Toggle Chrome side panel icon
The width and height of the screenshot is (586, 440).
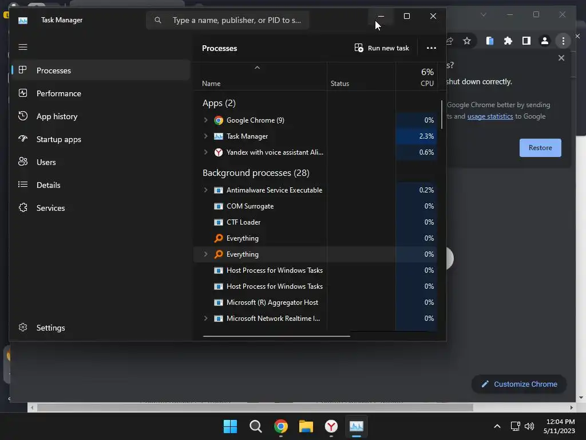pos(526,41)
